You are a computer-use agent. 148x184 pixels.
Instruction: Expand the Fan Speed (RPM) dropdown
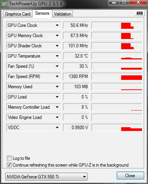tap(57, 76)
